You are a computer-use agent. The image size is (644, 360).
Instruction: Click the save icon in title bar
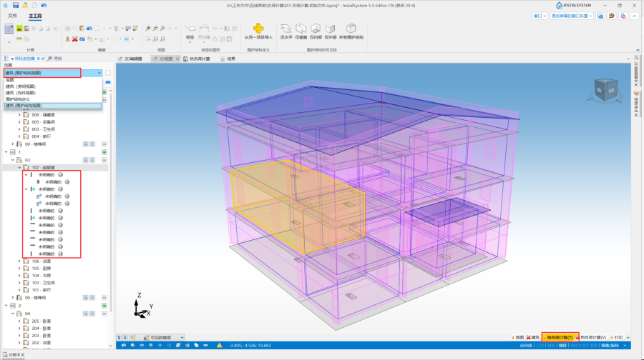pyautogui.click(x=15, y=5)
